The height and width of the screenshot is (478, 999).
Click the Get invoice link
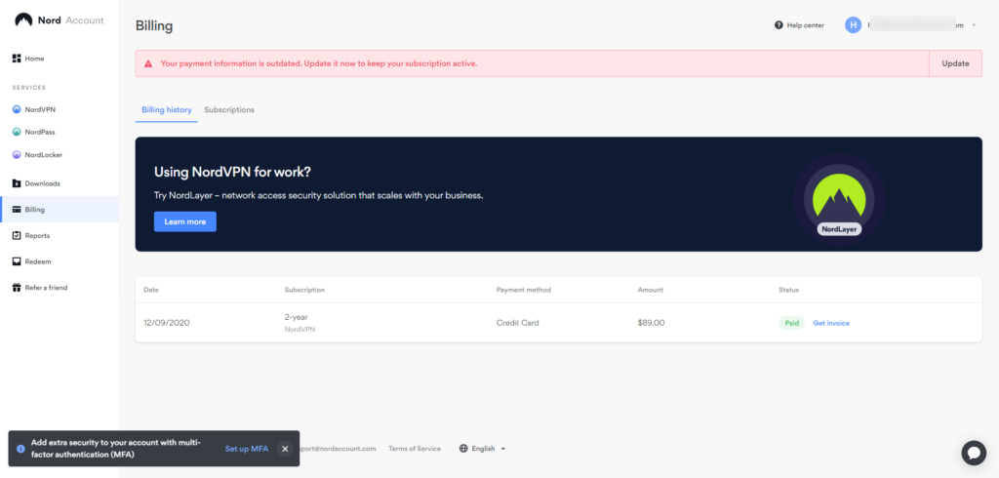[831, 323]
